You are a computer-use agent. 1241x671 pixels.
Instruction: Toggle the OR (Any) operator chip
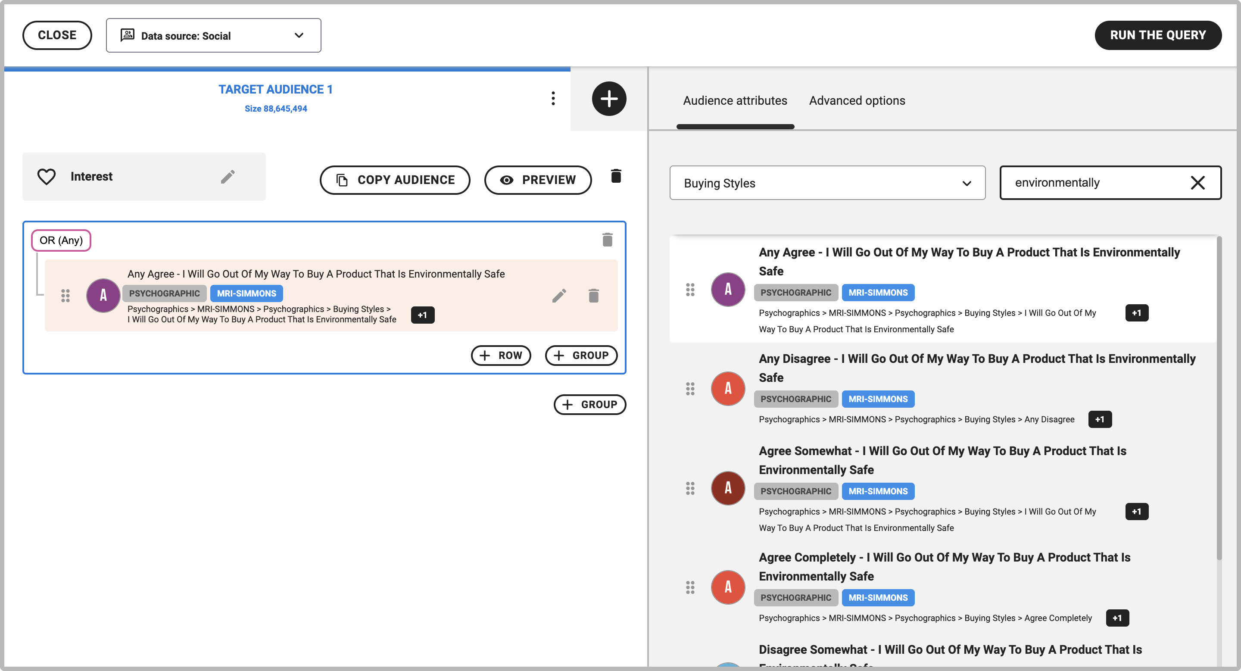pyautogui.click(x=61, y=240)
